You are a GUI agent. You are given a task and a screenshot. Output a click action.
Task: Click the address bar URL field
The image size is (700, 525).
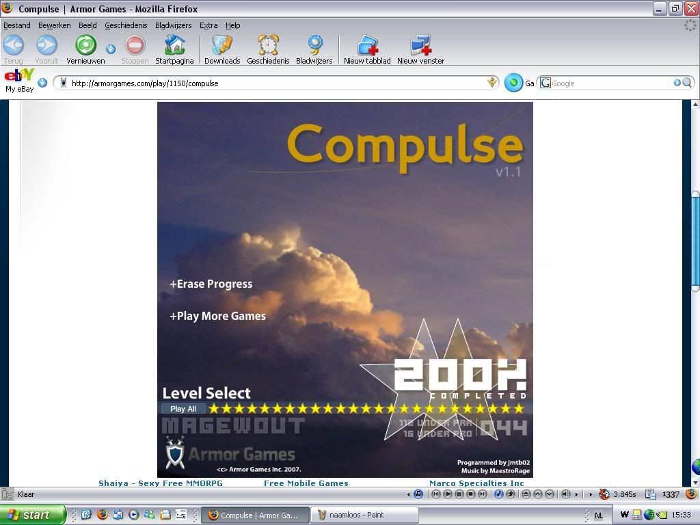pos(273,83)
